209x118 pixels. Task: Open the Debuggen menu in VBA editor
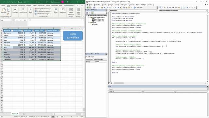pyautogui.click(x=123, y=5)
